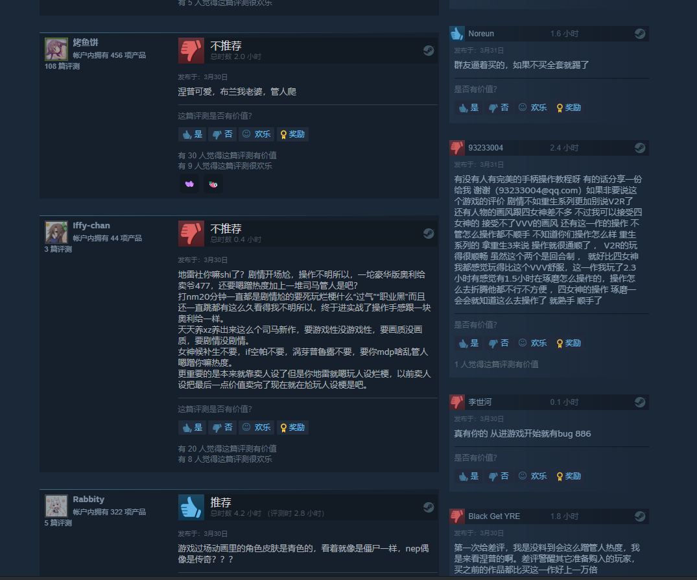Give 奖励 award to 烤鱼饼's review
The width and height of the screenshot is (697, 580).
point(292,134)
